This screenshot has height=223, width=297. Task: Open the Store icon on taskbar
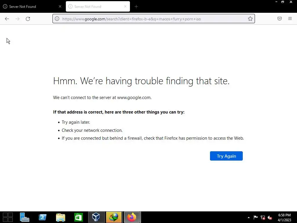pos(78,217)
